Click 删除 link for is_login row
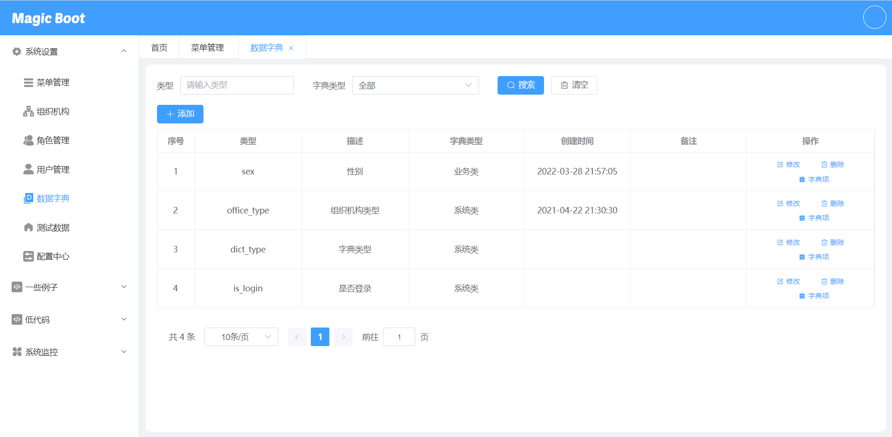 [833, 281]
